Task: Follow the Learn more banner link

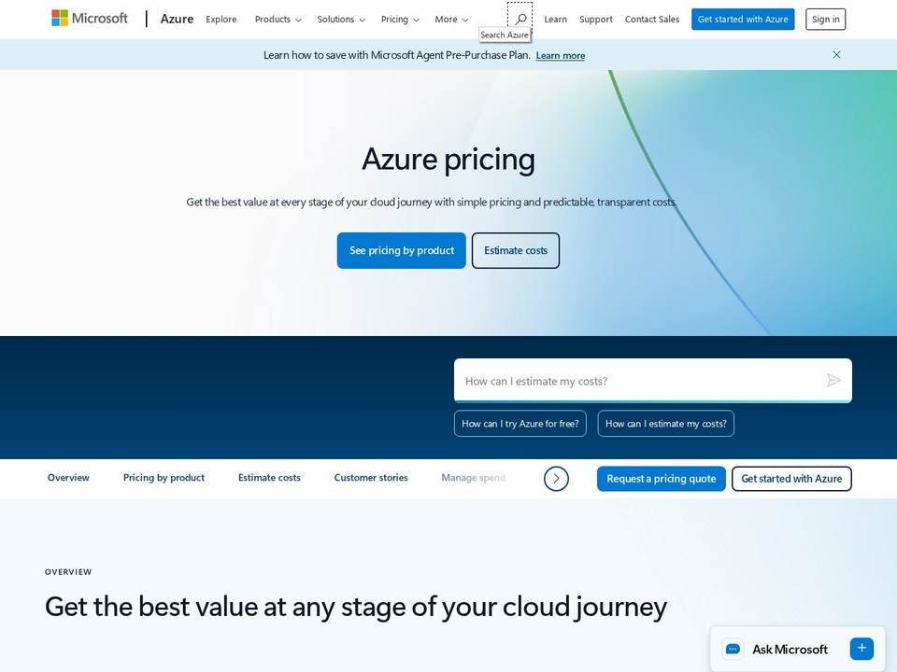Action: click(x=561, y=55)
